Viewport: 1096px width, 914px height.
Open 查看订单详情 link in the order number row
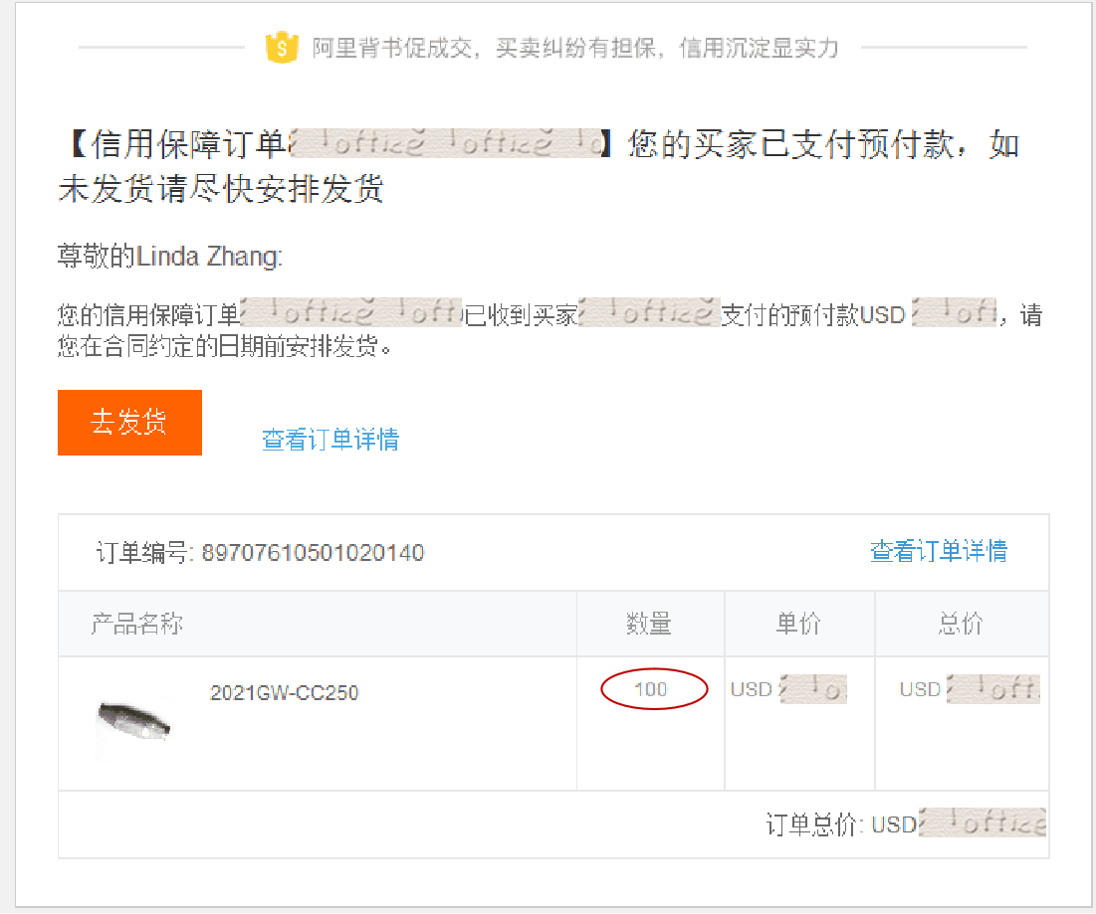pyautogui.click(x=939, y=551)
